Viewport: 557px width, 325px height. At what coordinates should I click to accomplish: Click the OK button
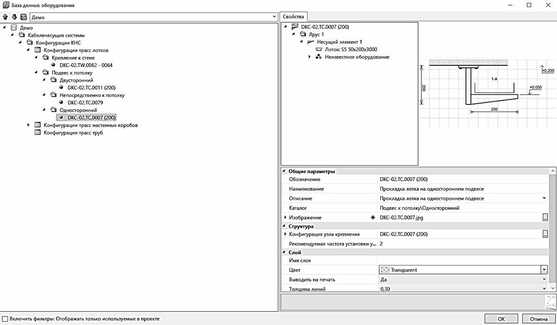[x=501, y=319]
